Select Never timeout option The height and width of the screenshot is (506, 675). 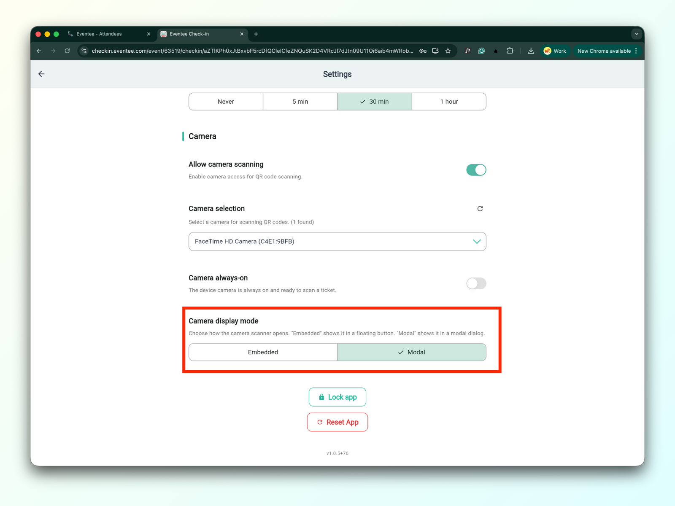pyautogui.click(x=226, y=102)
